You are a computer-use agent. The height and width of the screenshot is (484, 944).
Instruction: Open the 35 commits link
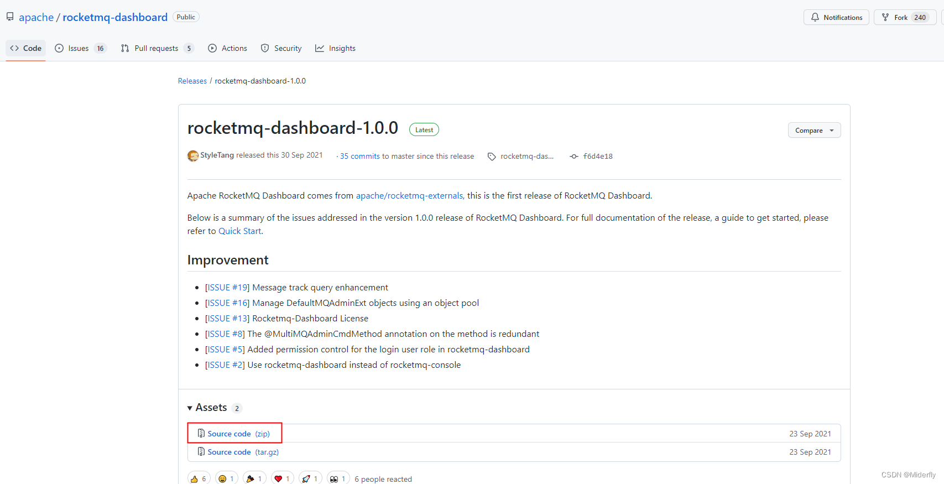360,156
